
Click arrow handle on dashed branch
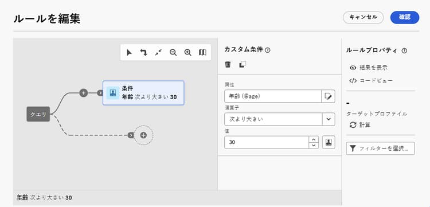click(131, 135)
